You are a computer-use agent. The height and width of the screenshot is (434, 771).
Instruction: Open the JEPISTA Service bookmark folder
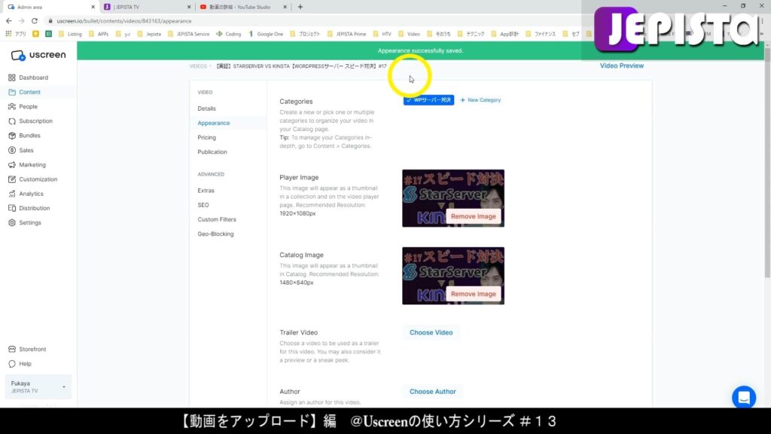[x=189, y=34]
